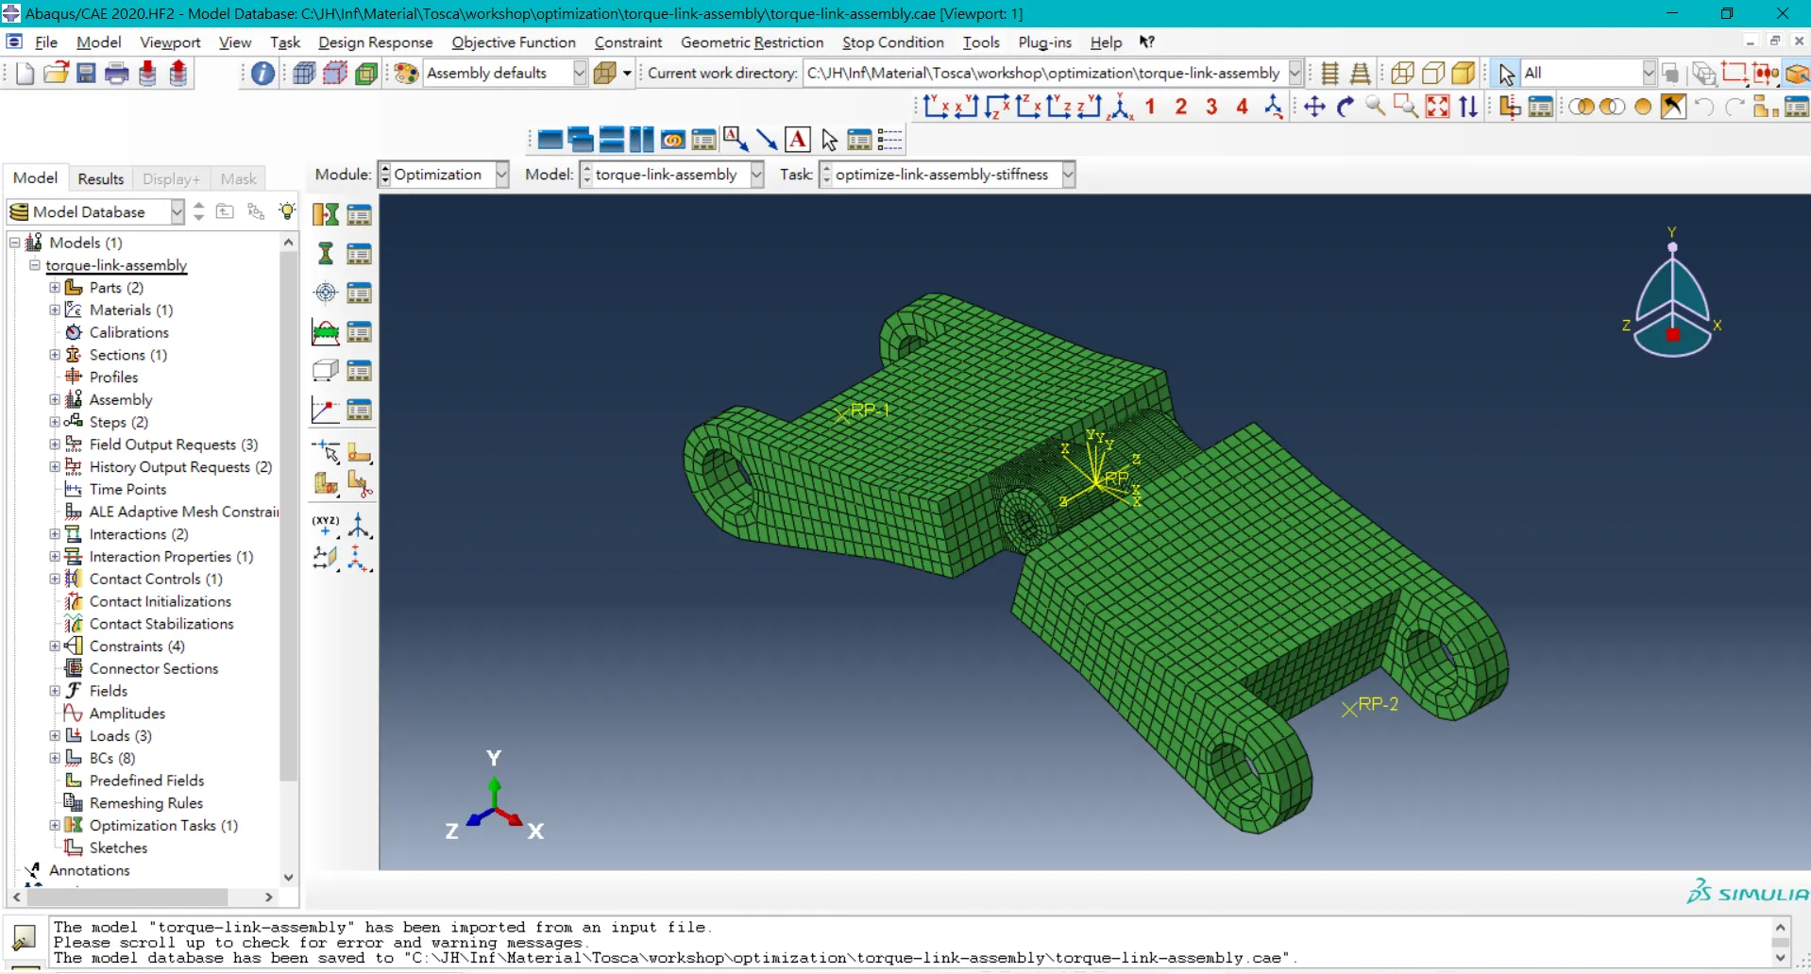This screenshot has height=974, width=1811.
Task: Select the Optimization Tasks (1) tree item
Action: [x=162, y=826]
